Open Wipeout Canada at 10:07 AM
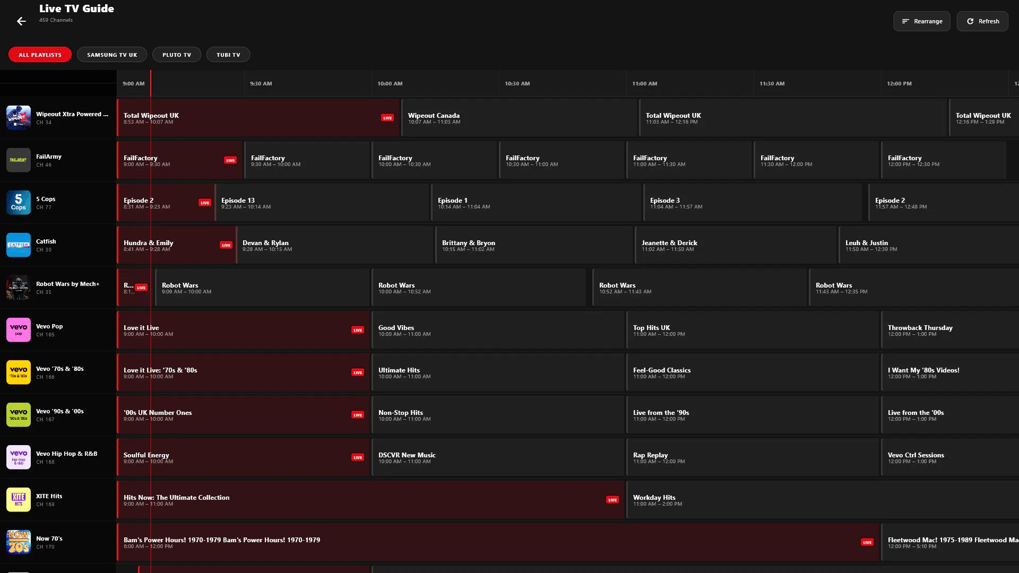 click(519, 118)
